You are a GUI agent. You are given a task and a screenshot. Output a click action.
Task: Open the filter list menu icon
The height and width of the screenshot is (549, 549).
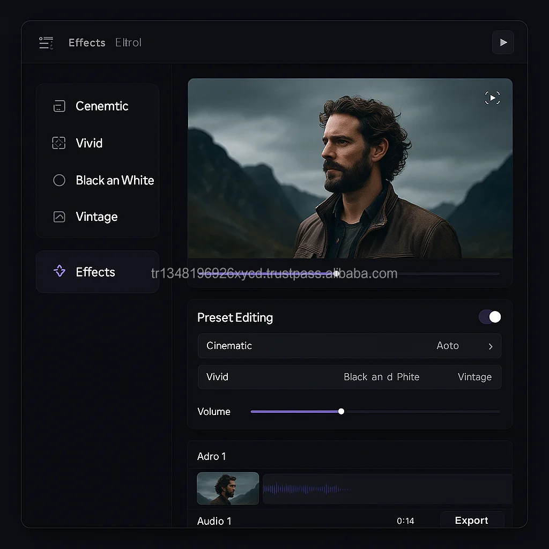[46, 43]
